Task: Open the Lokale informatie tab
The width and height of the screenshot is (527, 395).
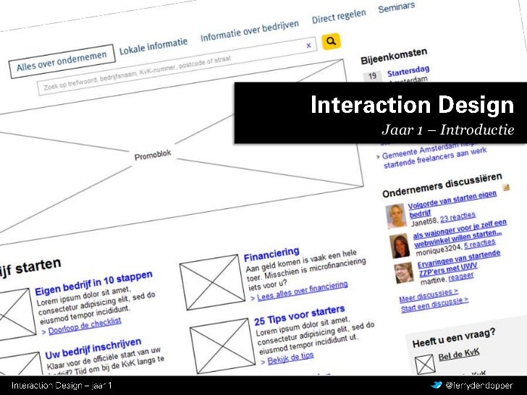Action: pyautogui.click(x=153, y=47)
